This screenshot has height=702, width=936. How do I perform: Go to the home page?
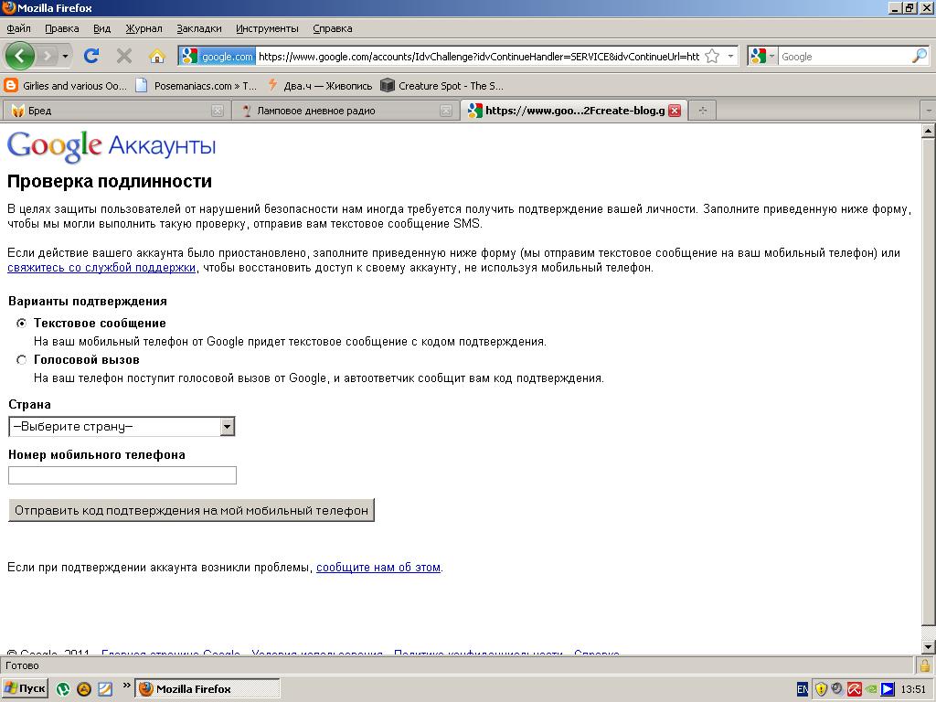pos(157,56)
